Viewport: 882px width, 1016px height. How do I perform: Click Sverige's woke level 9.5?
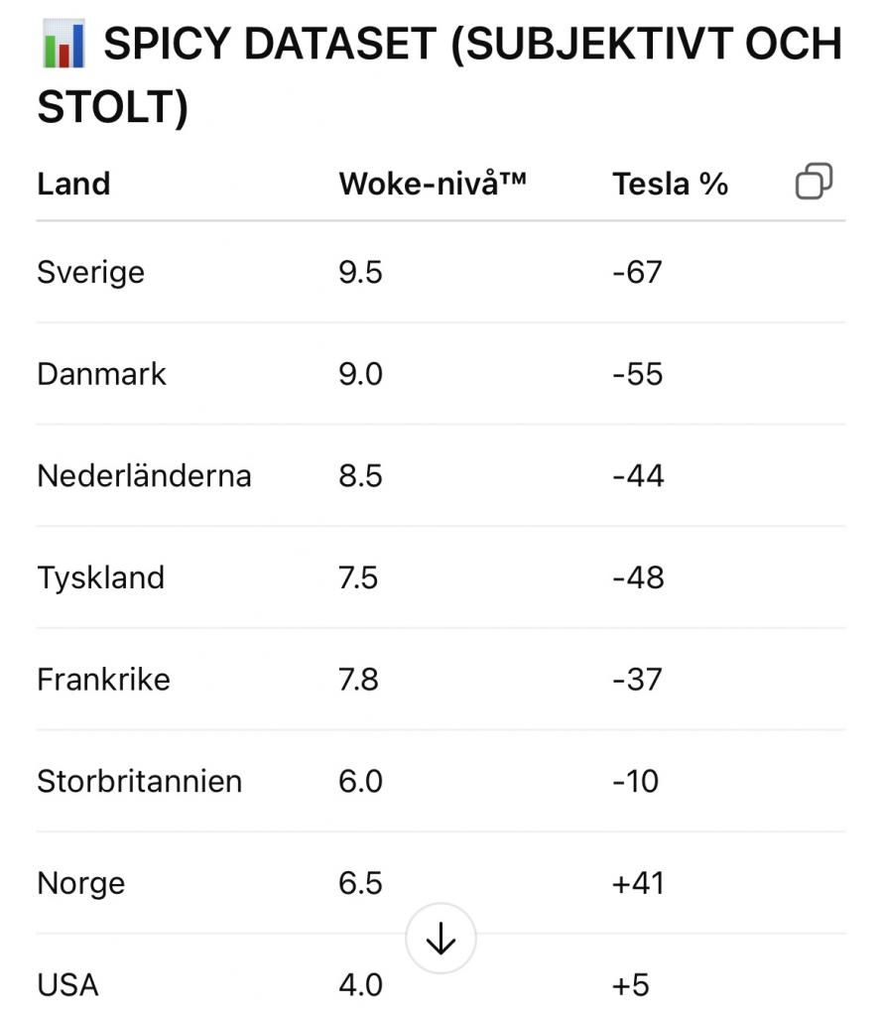(360, 272)
